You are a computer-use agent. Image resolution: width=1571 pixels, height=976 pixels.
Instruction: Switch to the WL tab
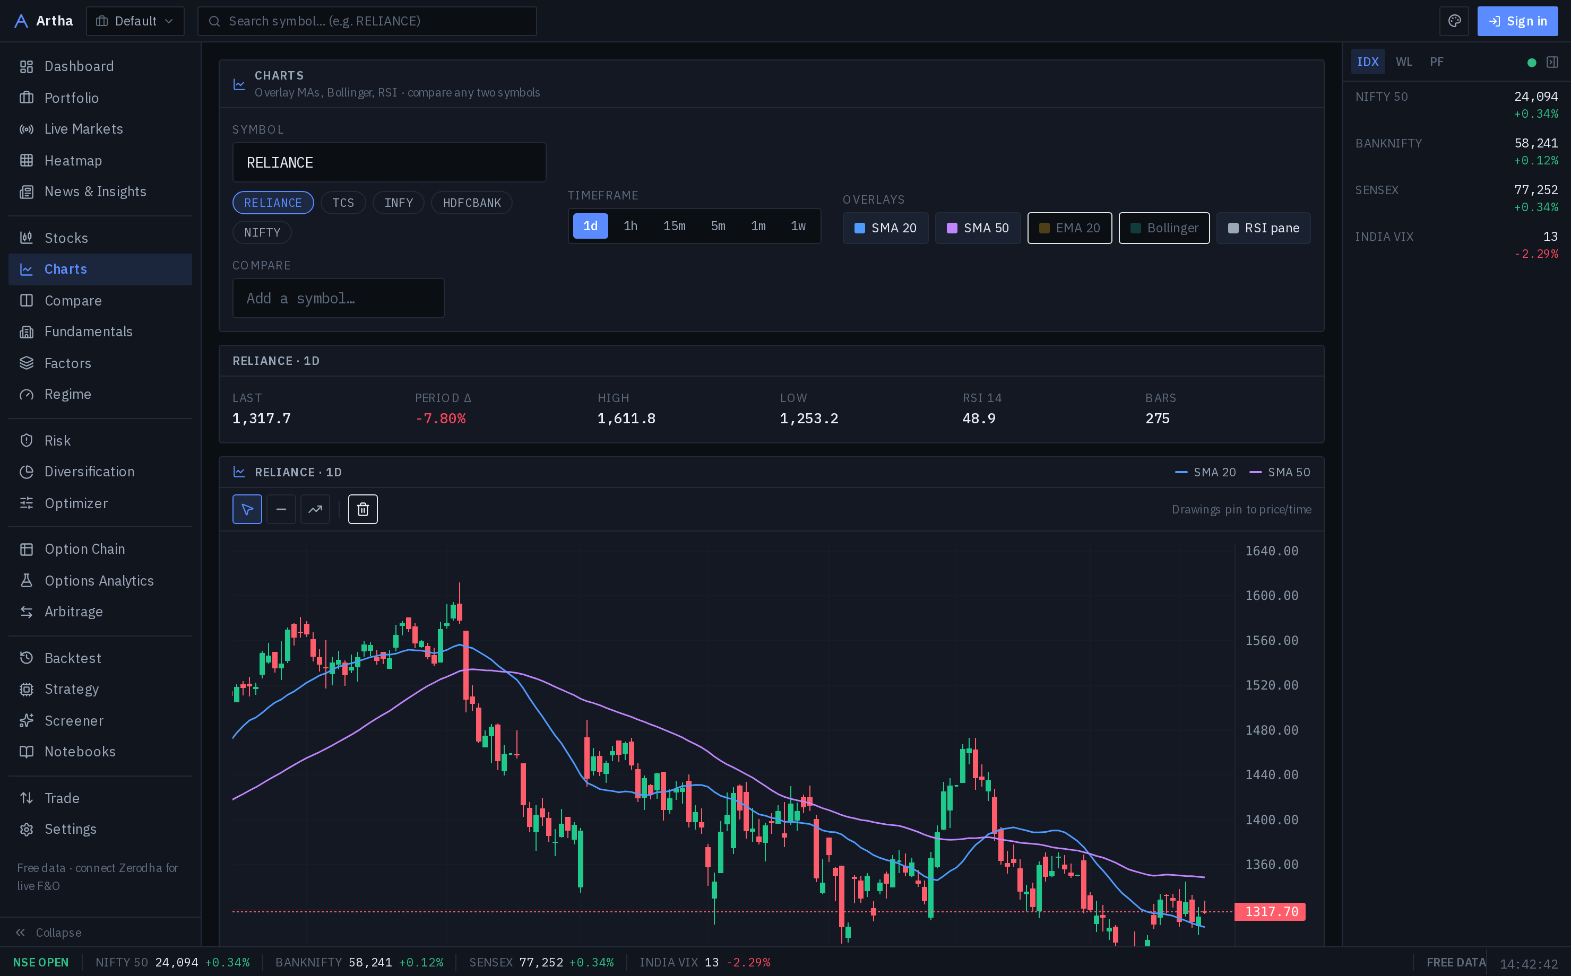1404,62
